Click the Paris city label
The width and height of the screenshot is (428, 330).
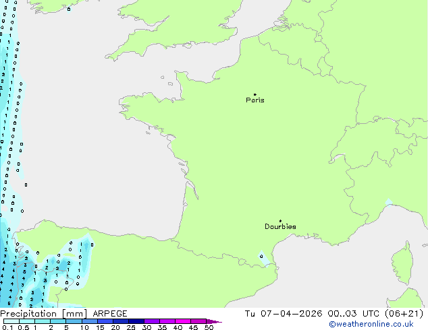255,100
